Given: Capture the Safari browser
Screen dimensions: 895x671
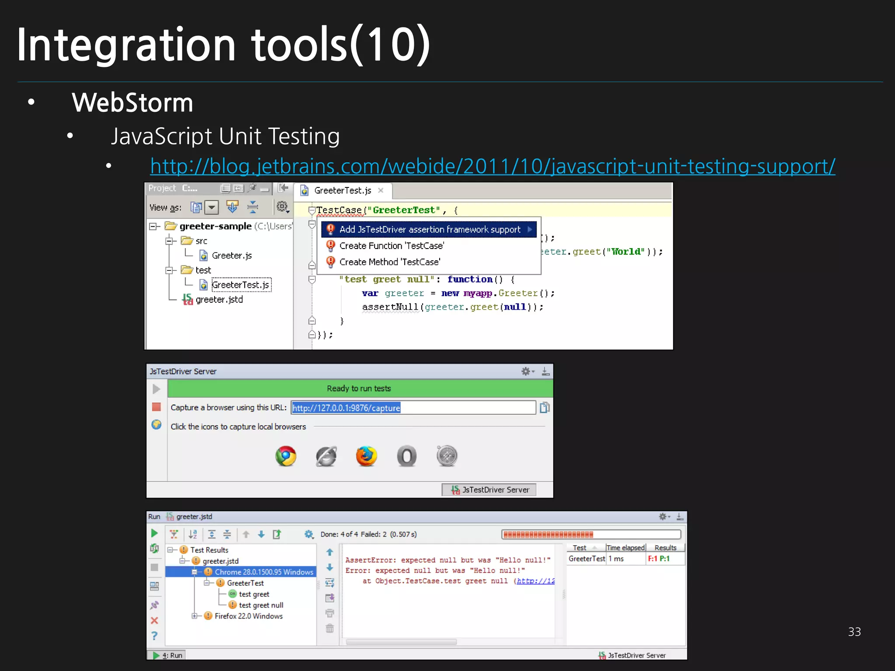Looking at the screenshot, I should (x=447, y=456).
